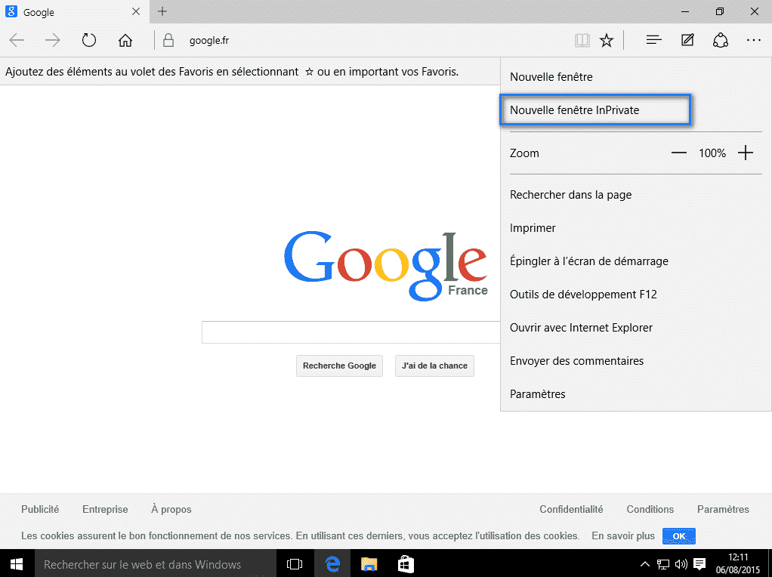The height and width of the screenshot is (577, 772).
Task: Click OK on the cookies notice
Action: tap(678, 536)
